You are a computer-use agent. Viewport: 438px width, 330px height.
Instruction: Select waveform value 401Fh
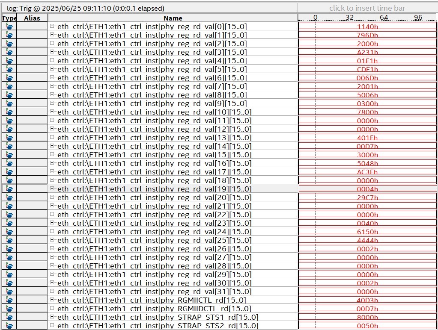(367, 138)
